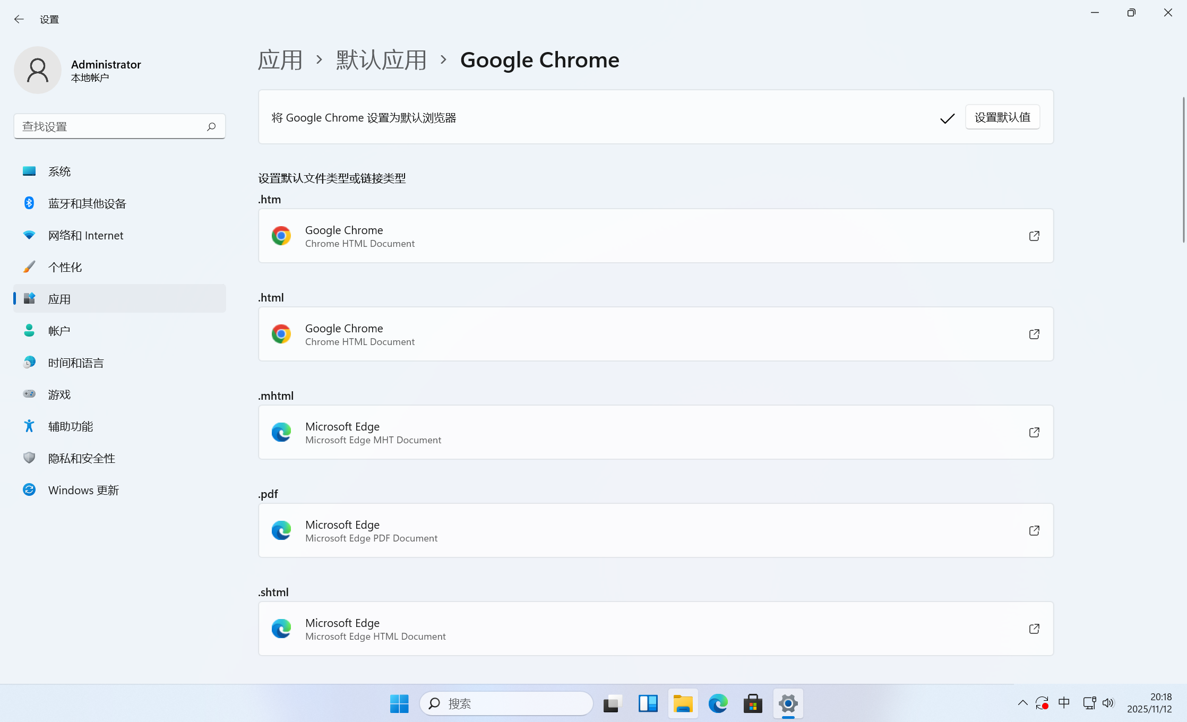1187x722 pixels.
Task: Select 隐私和安全性 in the sidebar
Action: (x=82, y=458)
